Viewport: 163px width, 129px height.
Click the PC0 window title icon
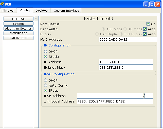(x=2, y=4)
